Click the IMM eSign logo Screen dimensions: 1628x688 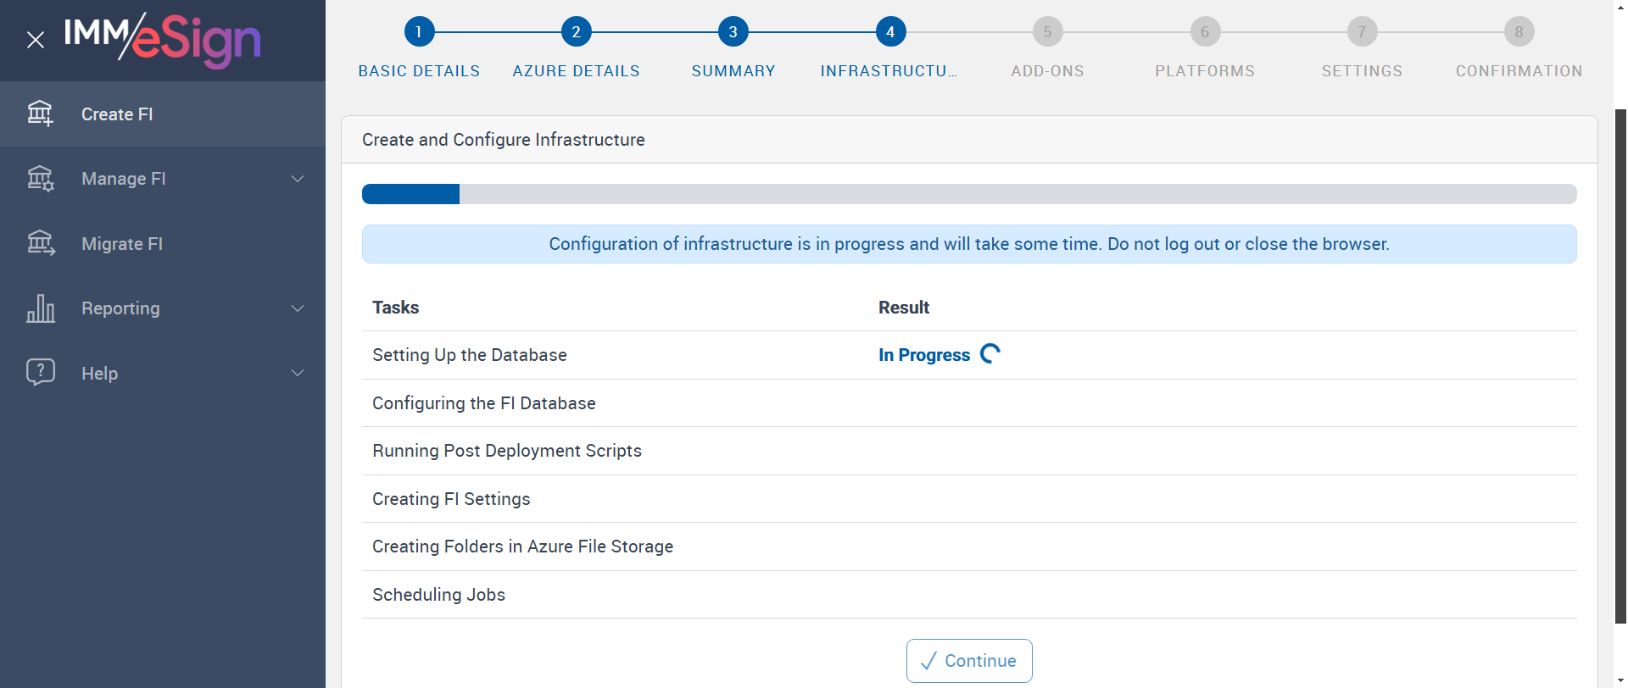click(163, 40)
